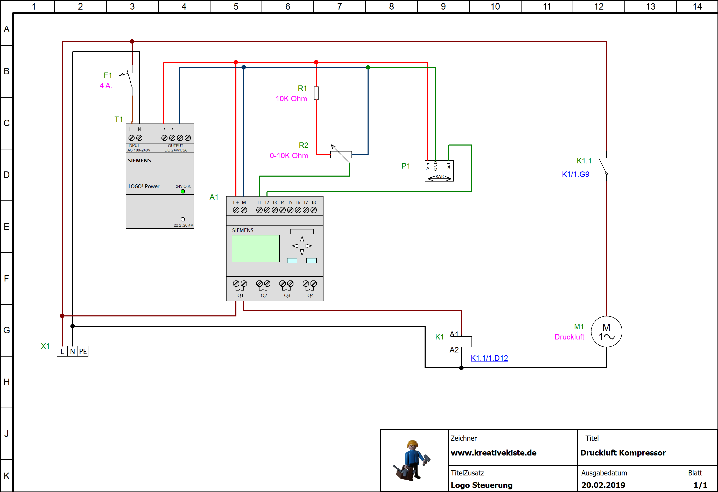Click the L1 screw terminal on the power supply
This screenshot has width=718, height=492.
pyautogui.click(x=131, y=138)
